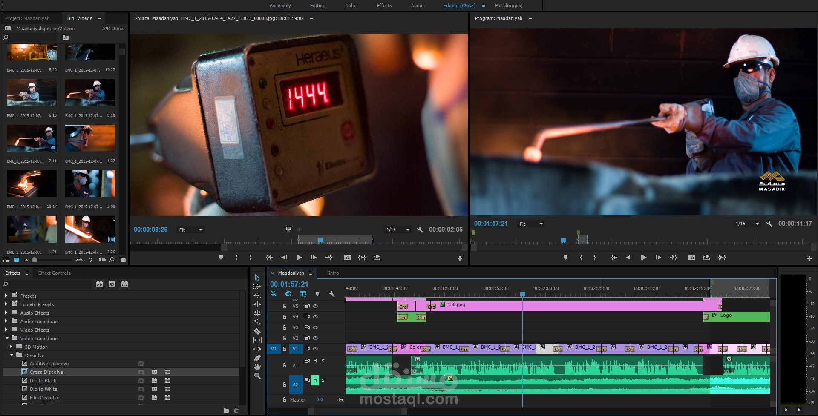Open the Effect Controls panel tab
This screenshot has width=818, height=416.
[54, 273]
